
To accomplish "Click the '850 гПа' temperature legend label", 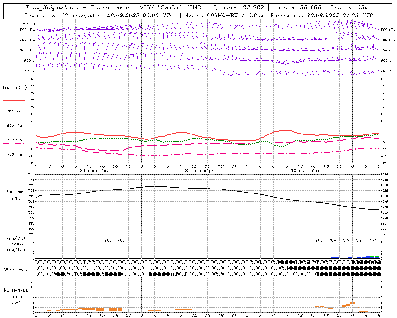I will coord(15,126).
